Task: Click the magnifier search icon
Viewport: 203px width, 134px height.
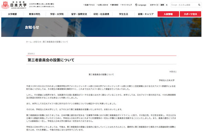Action: pos(199,5)
